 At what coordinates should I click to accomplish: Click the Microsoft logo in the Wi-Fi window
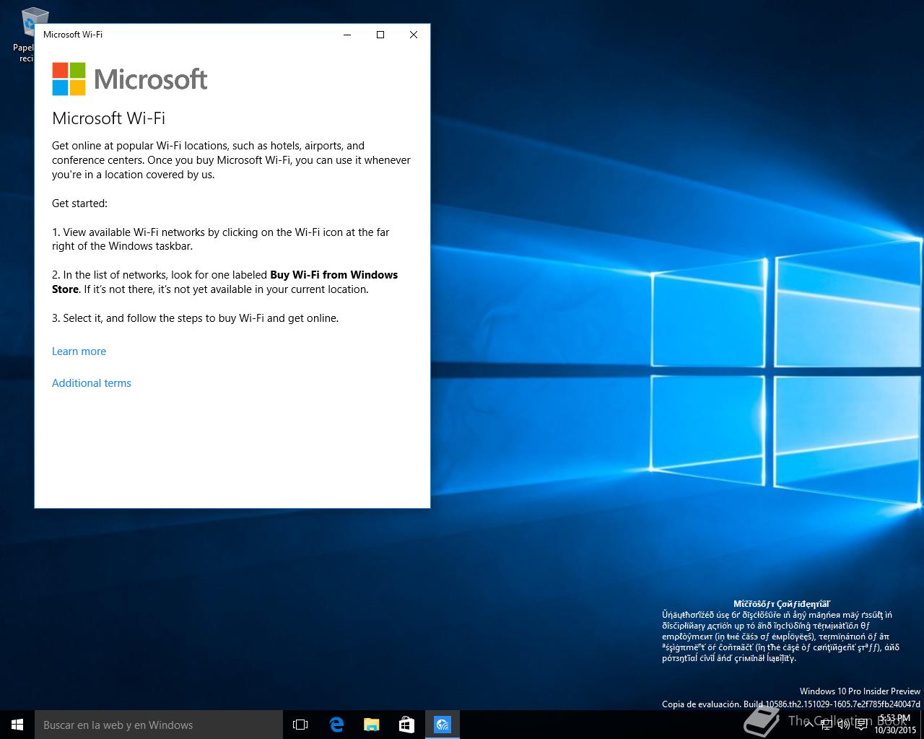130,79
